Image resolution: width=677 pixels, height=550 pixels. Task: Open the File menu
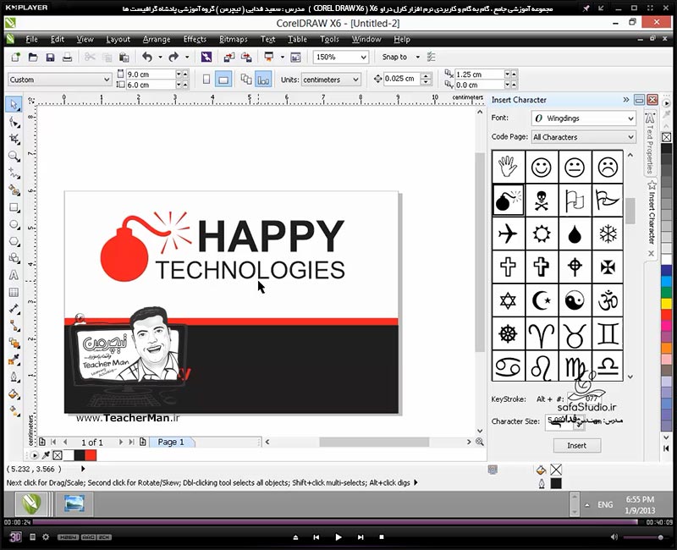(31, 39)
